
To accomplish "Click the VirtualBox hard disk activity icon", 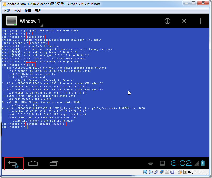I will [145, 172].
